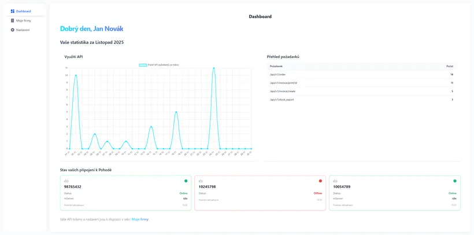This screenshot has width=474, height=235.
Task: Select the /api/v1/invoice/print/id row
Action: pyautogui.click(x=361, y=83)
